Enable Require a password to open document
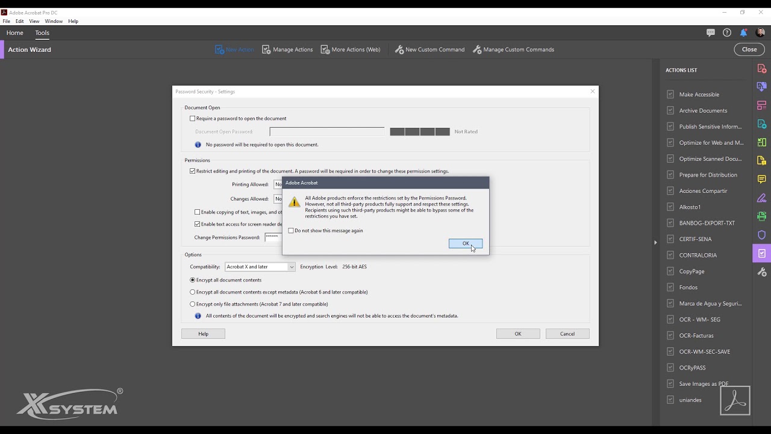This screenshot has height=434, width=771. (193, 119)
